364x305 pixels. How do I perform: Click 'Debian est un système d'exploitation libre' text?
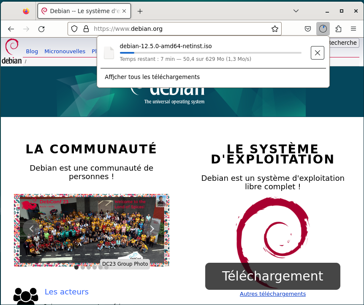273,182
